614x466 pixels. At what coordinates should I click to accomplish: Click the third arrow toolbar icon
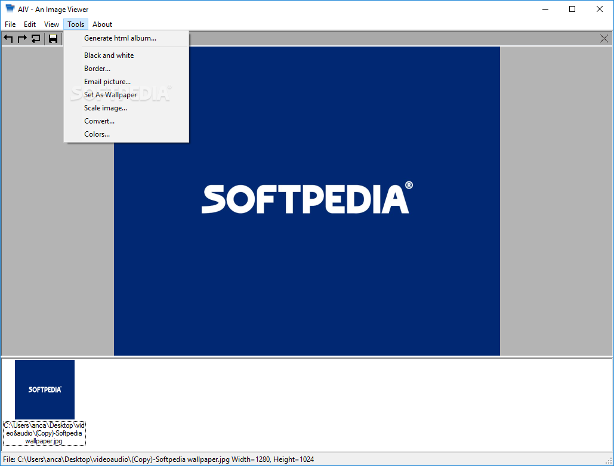pos(36,38)
